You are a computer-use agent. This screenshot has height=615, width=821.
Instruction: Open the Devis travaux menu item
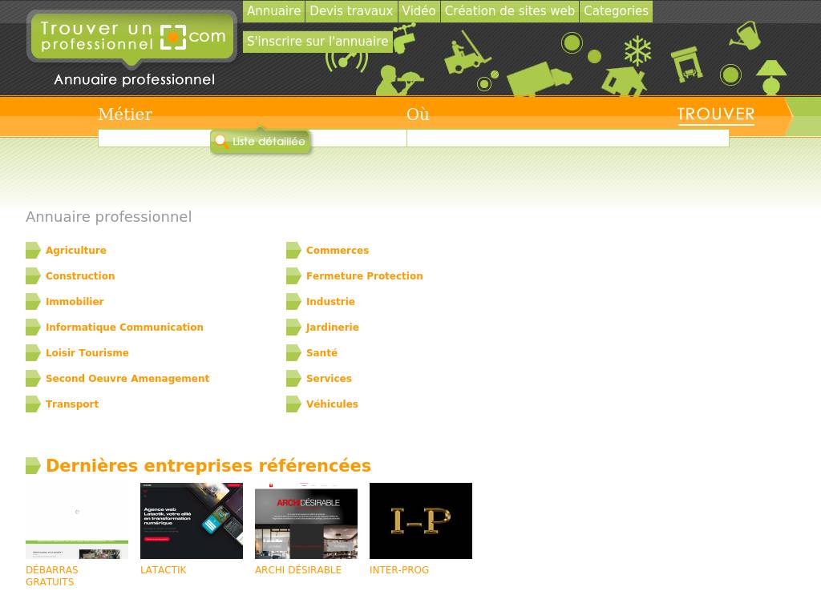click(x=351, y=11)
